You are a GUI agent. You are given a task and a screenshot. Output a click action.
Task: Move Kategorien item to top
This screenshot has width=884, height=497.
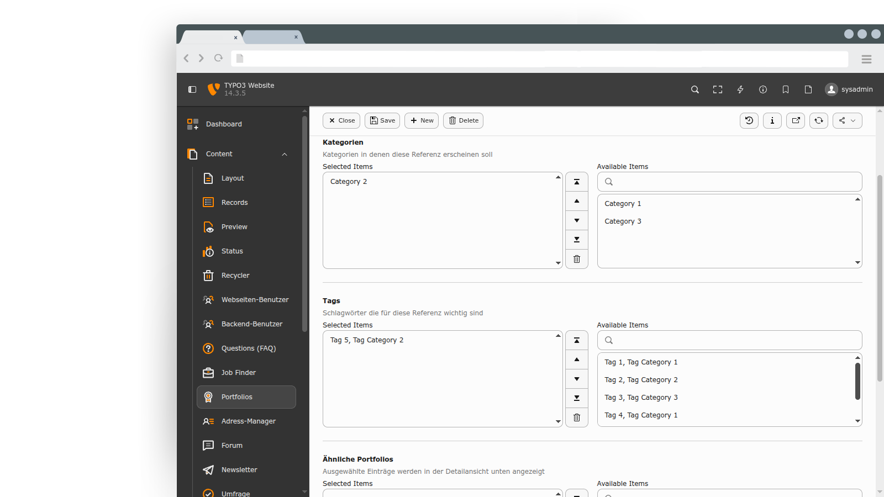[577, 182]
